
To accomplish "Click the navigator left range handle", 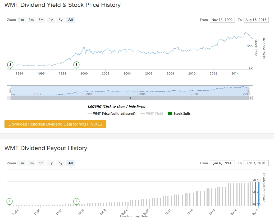I will pyautogui.click(x=11, y=90).
